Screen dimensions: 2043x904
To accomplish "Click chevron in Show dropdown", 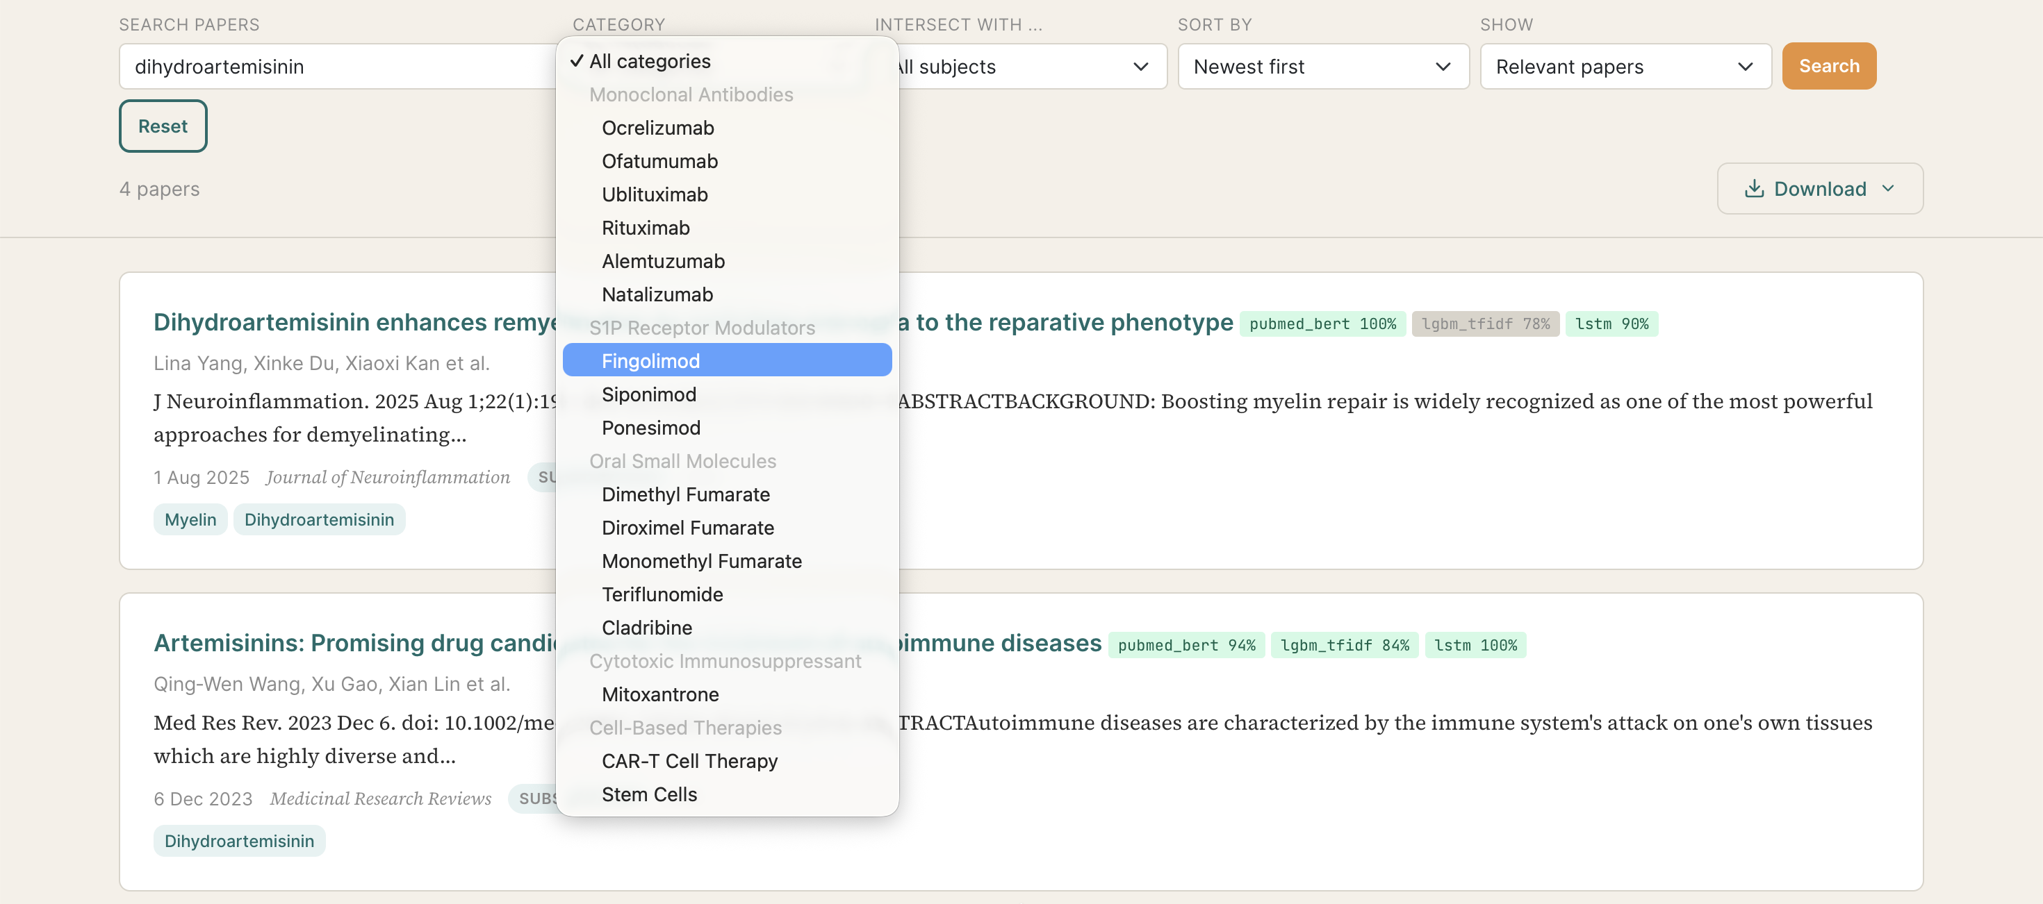I will [1745, 67].
